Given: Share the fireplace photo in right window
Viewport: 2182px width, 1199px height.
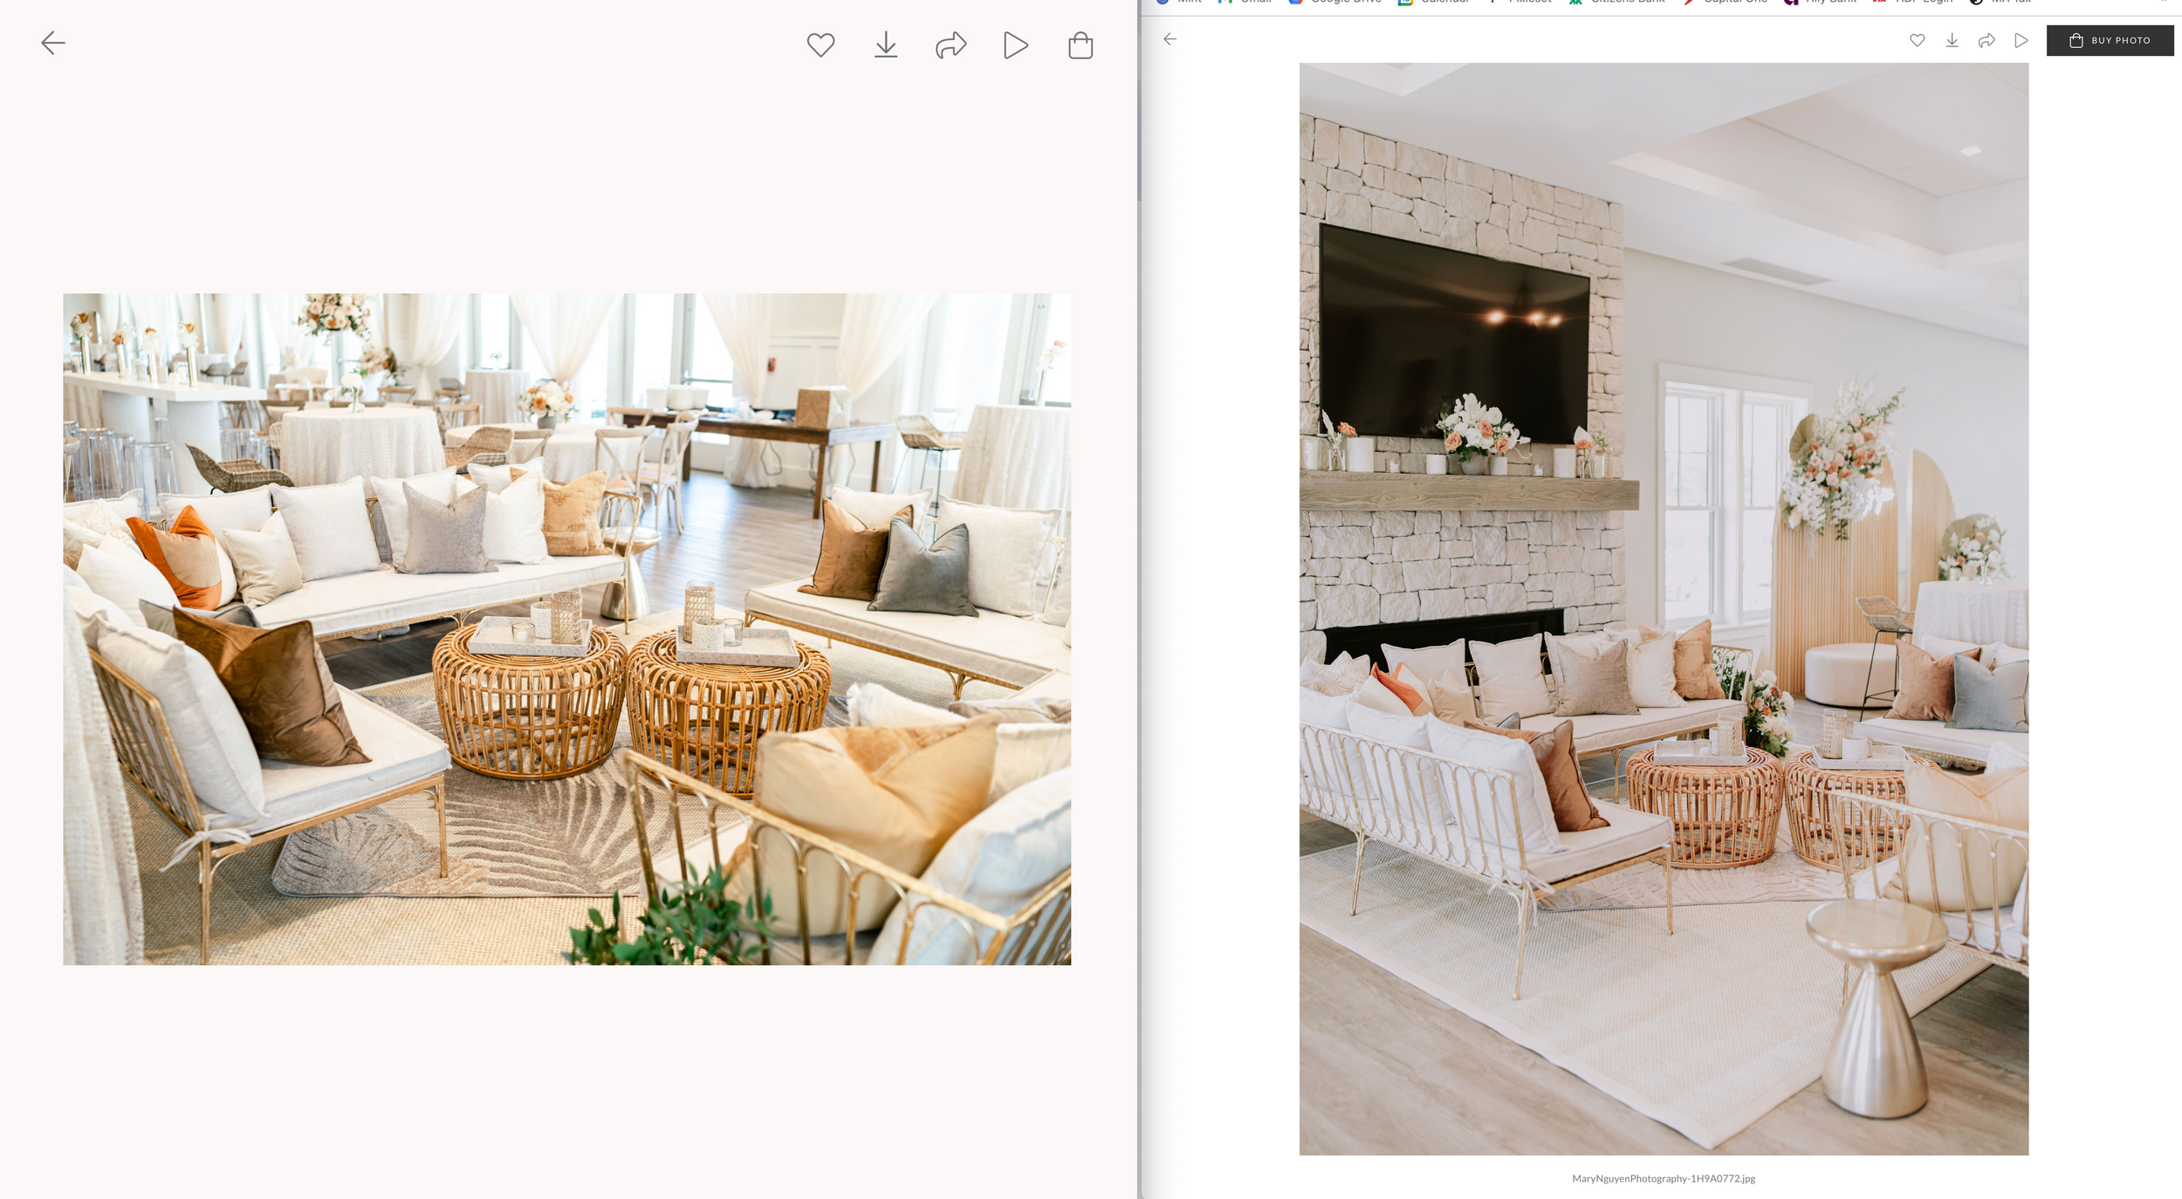Looking at the screenshot, I should 1986,40.
